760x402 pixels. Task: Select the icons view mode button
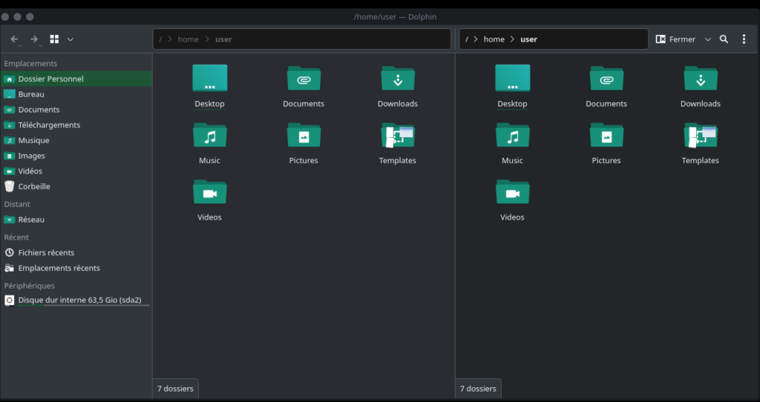click(x=54, y=39)
